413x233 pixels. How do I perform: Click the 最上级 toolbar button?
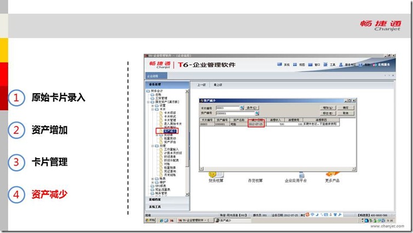218,85
